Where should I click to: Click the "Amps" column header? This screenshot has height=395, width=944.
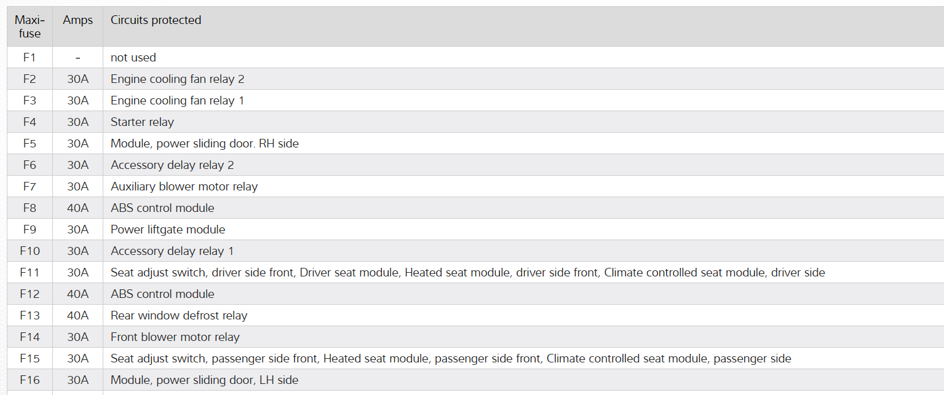click(x=77, y=20)
